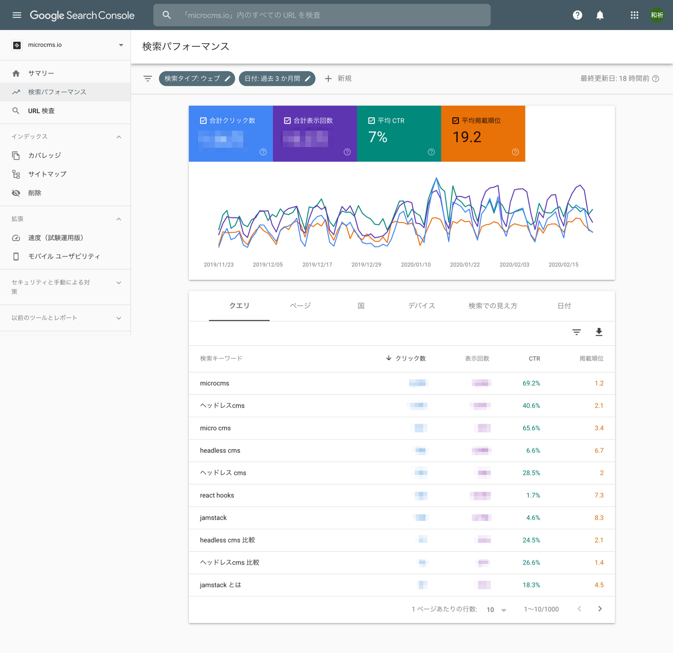Click the table filter rows icon

click(x=576, y=332)
